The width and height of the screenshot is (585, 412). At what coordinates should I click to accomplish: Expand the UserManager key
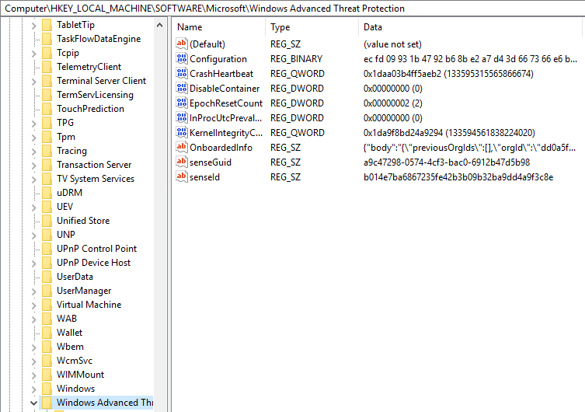click(x=33, y=291)
